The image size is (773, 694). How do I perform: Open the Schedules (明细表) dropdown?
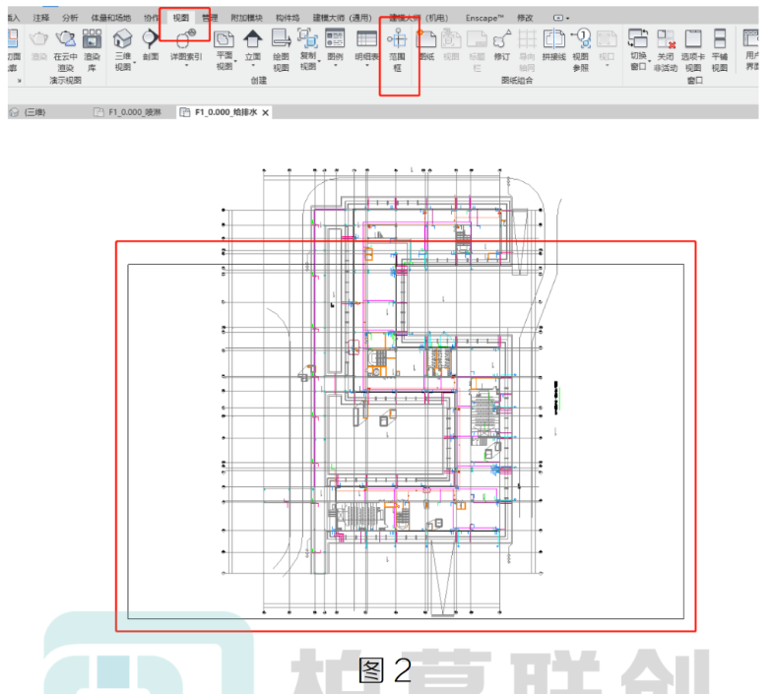click(366, 65)
